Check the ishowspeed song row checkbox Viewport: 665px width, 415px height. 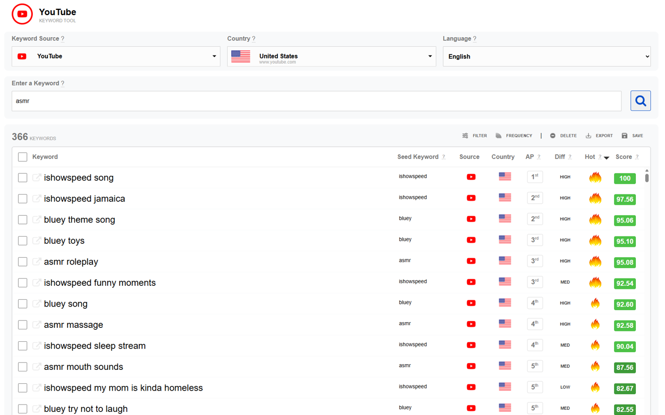(x=22, y=177)
